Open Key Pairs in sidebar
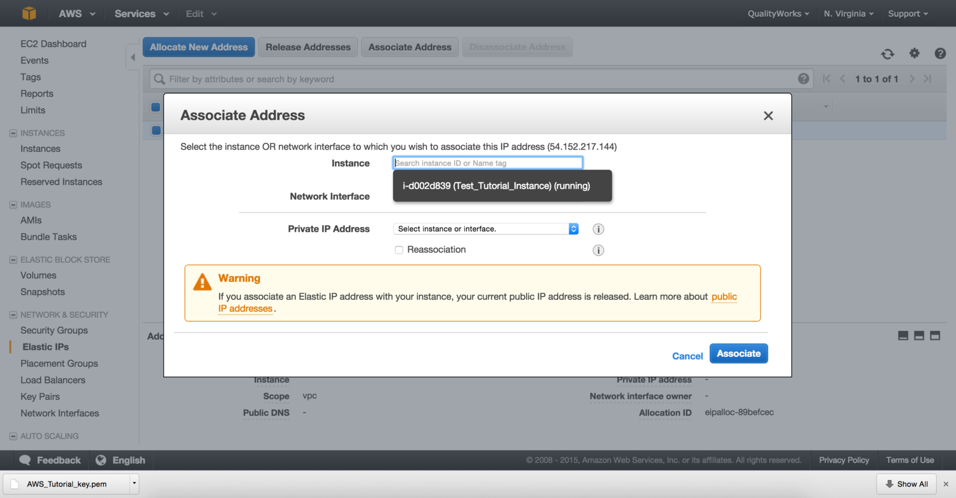The image size is (956, 498). click(40, 397)
